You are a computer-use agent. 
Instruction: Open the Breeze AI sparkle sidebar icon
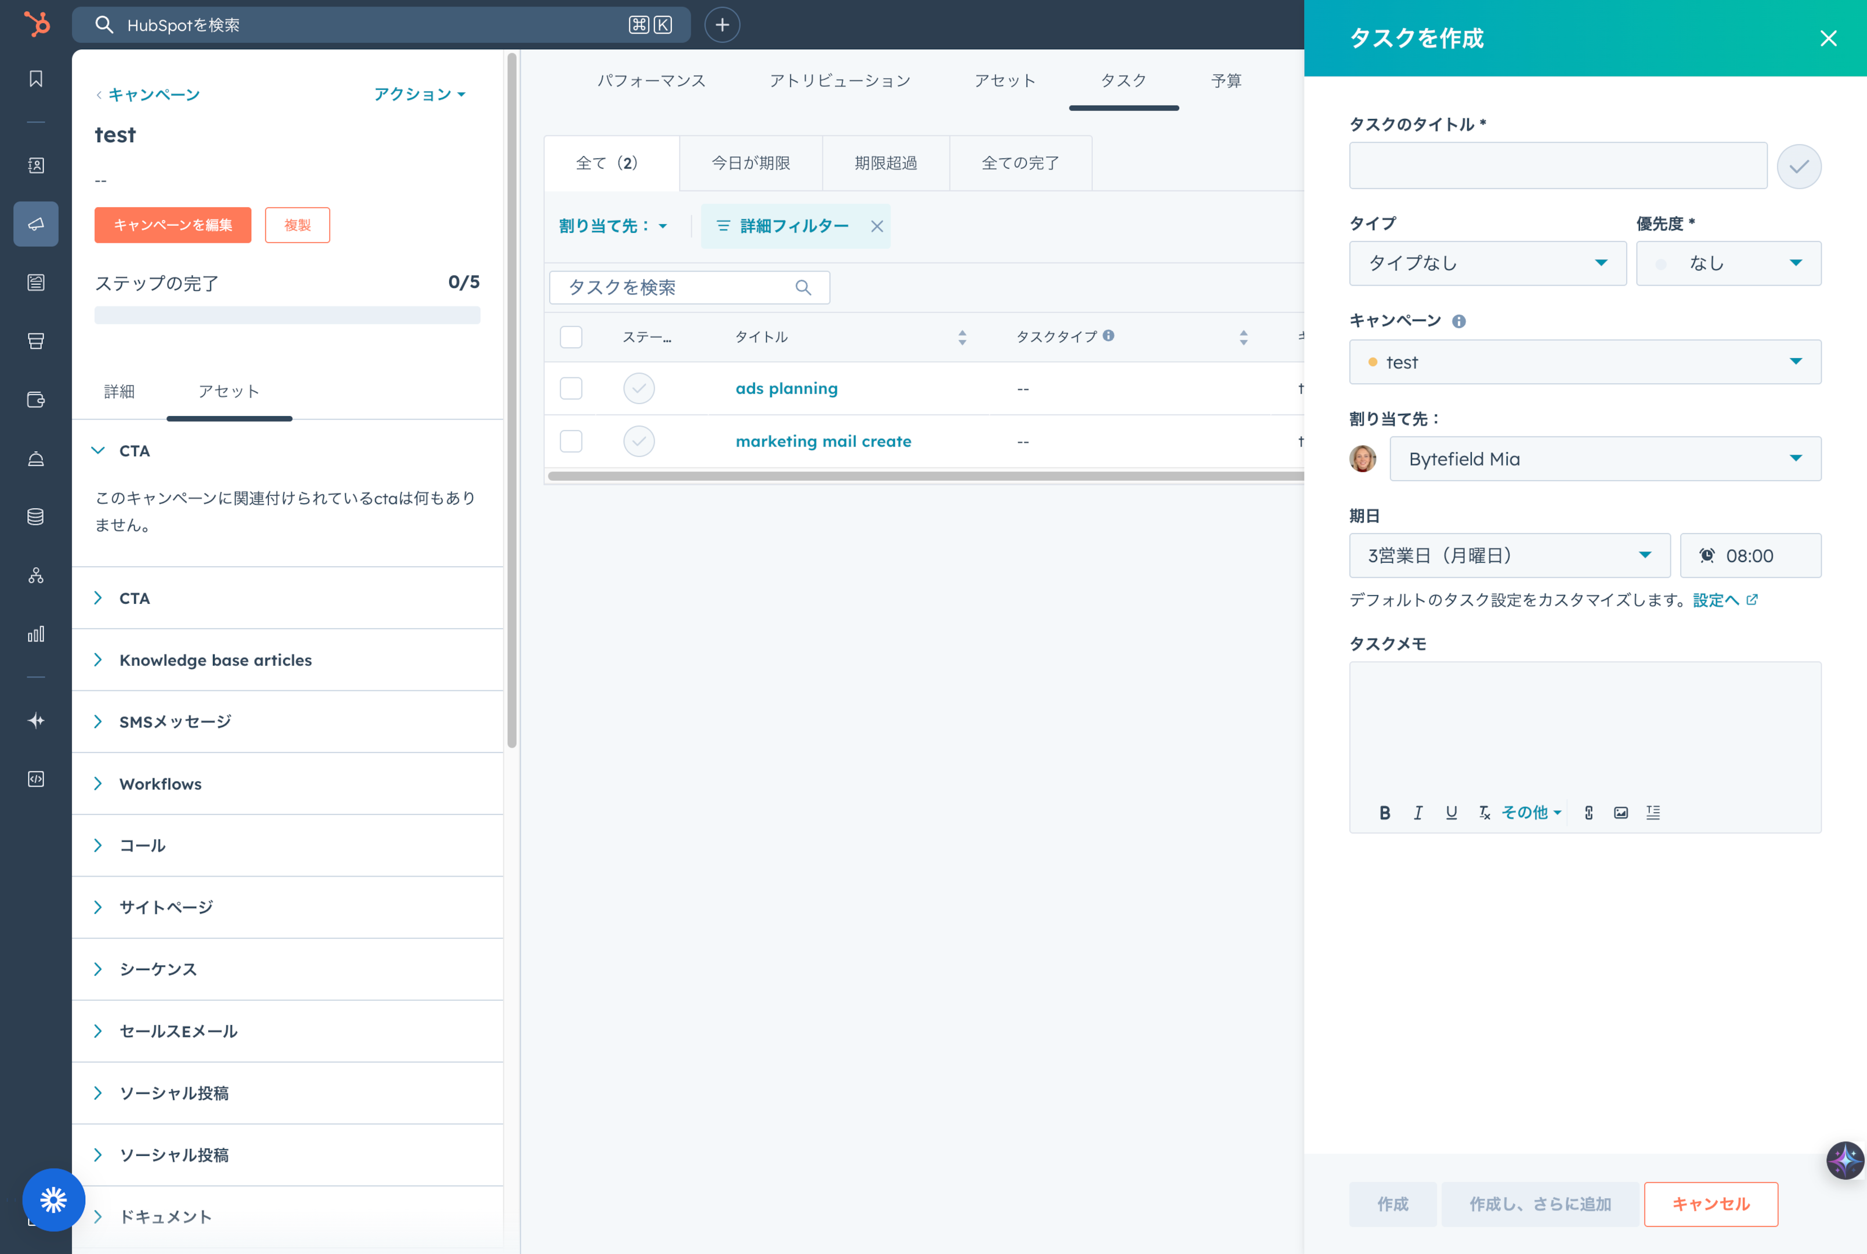coord(36,720)
